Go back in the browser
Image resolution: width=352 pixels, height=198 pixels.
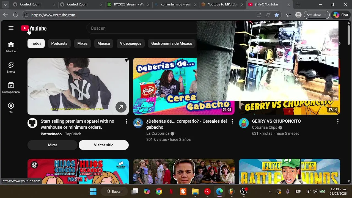(x=5, y=15)
